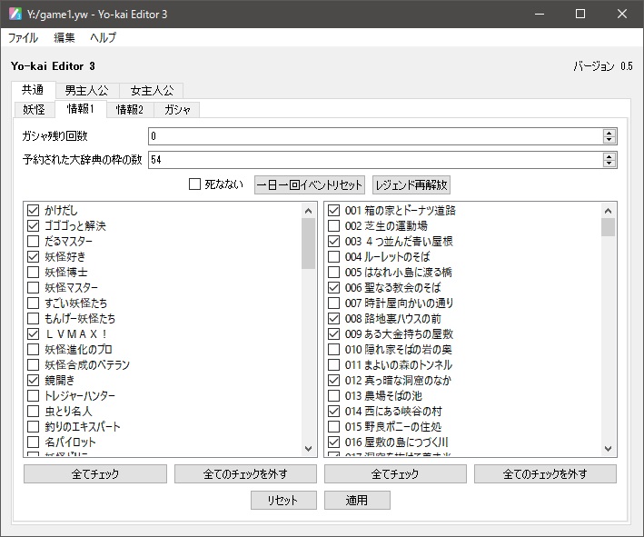This screenshot has width=644, height=537.
Task: Check the 妖怪合成のベテラン checkbox
Action: 34,365
